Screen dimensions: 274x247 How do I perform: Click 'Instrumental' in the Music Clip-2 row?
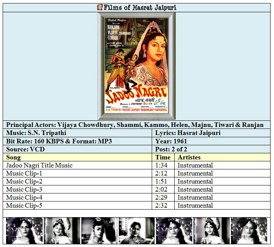pos(195,182)
